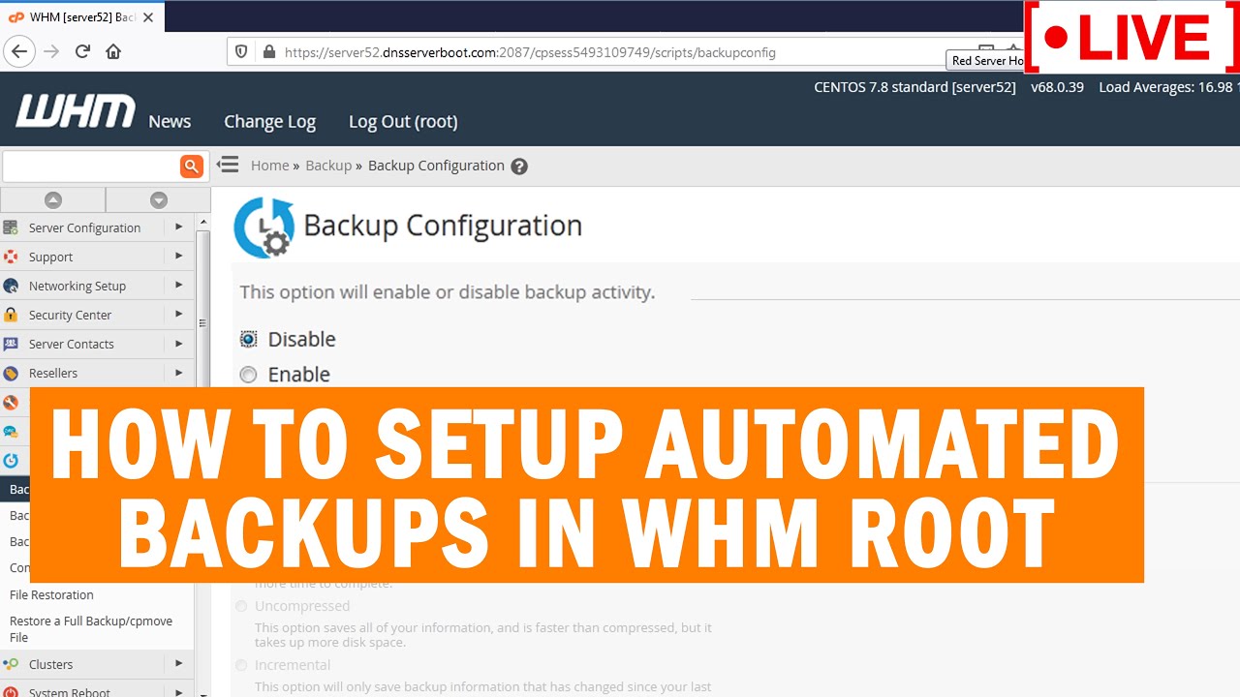
Task: Expand Security Center submenu arrow
Action: pos(178,314)
